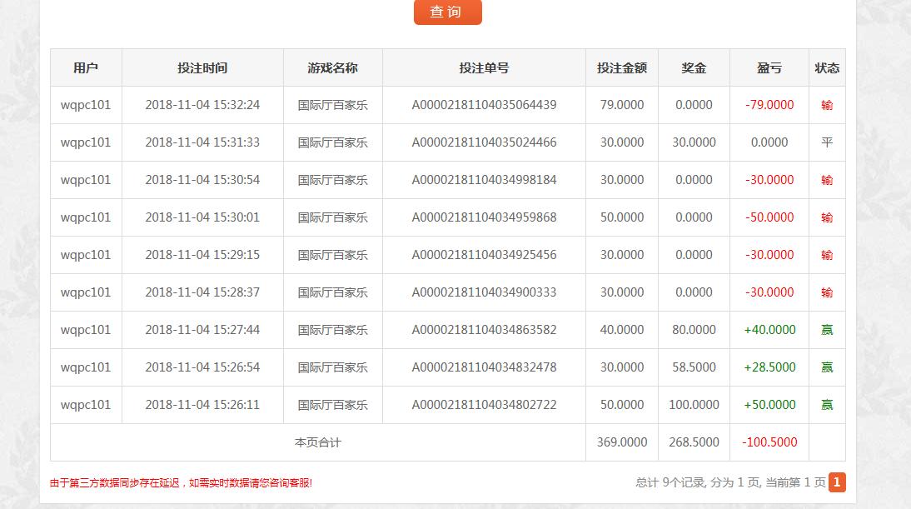Click the total loss -100.5000 cell
911x509 pixels.
[x=769, y=442]
